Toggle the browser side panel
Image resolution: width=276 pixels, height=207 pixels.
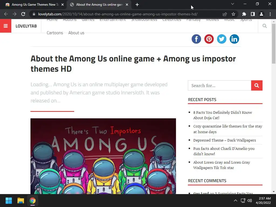(x=253, y=14)
